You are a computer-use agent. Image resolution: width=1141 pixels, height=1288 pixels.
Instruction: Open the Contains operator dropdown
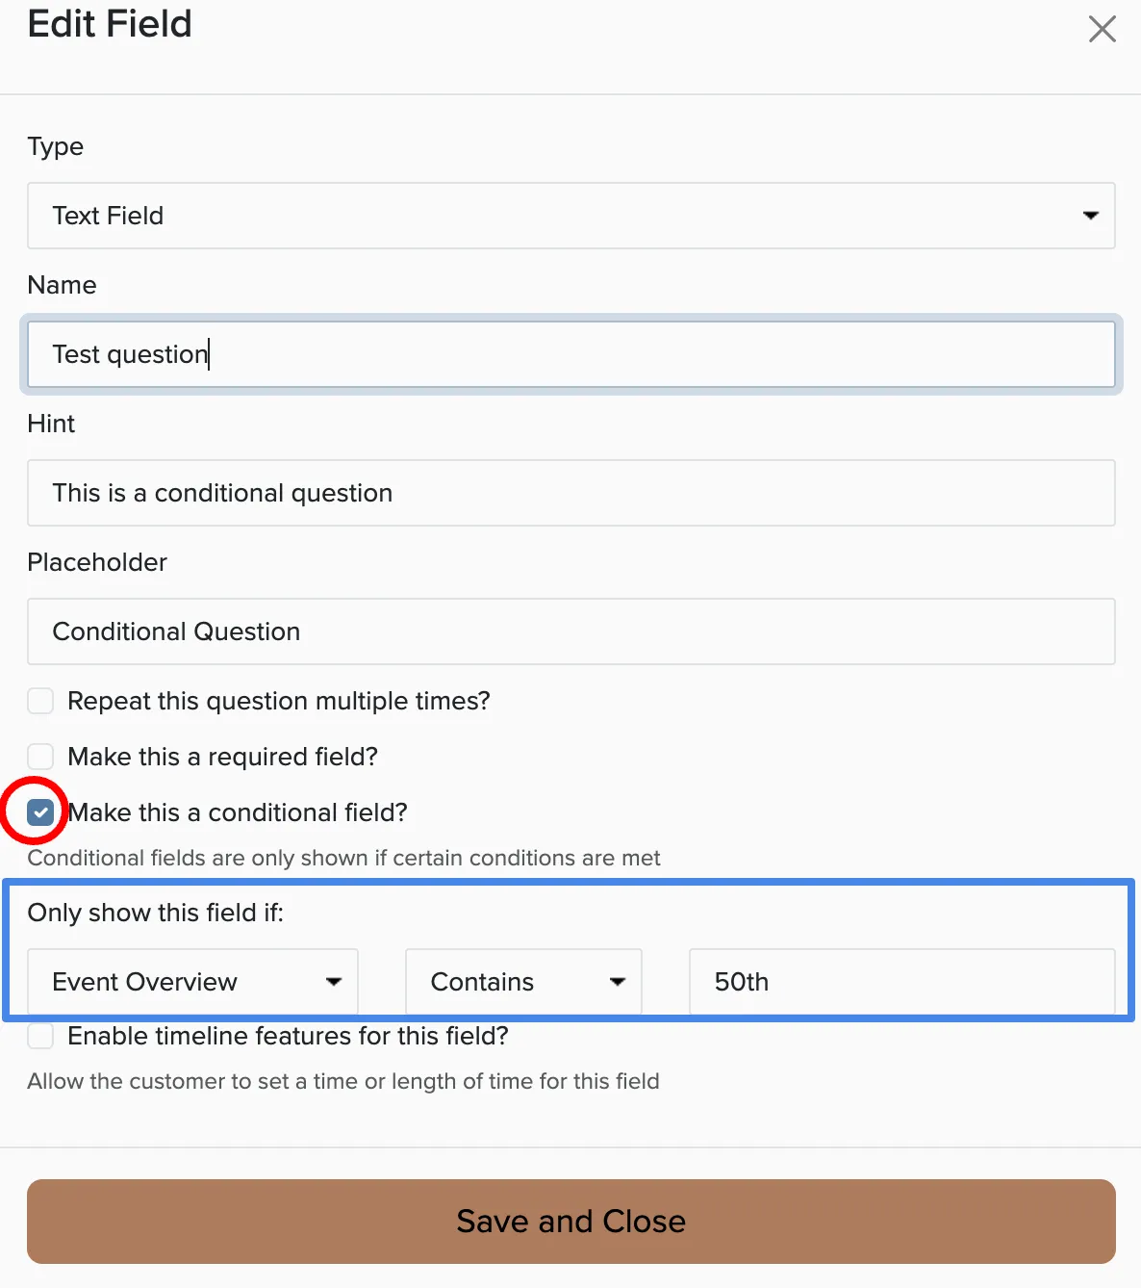523,982
